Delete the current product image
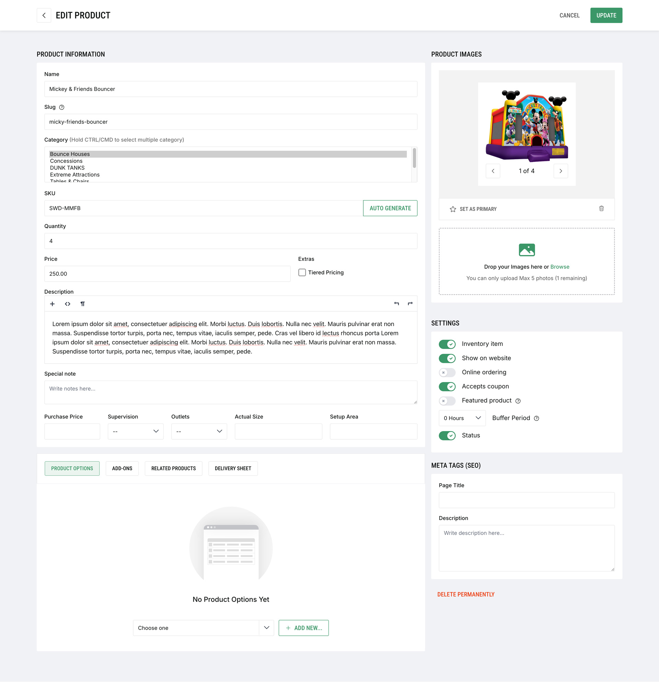659x682 pixels. (602, 209)
